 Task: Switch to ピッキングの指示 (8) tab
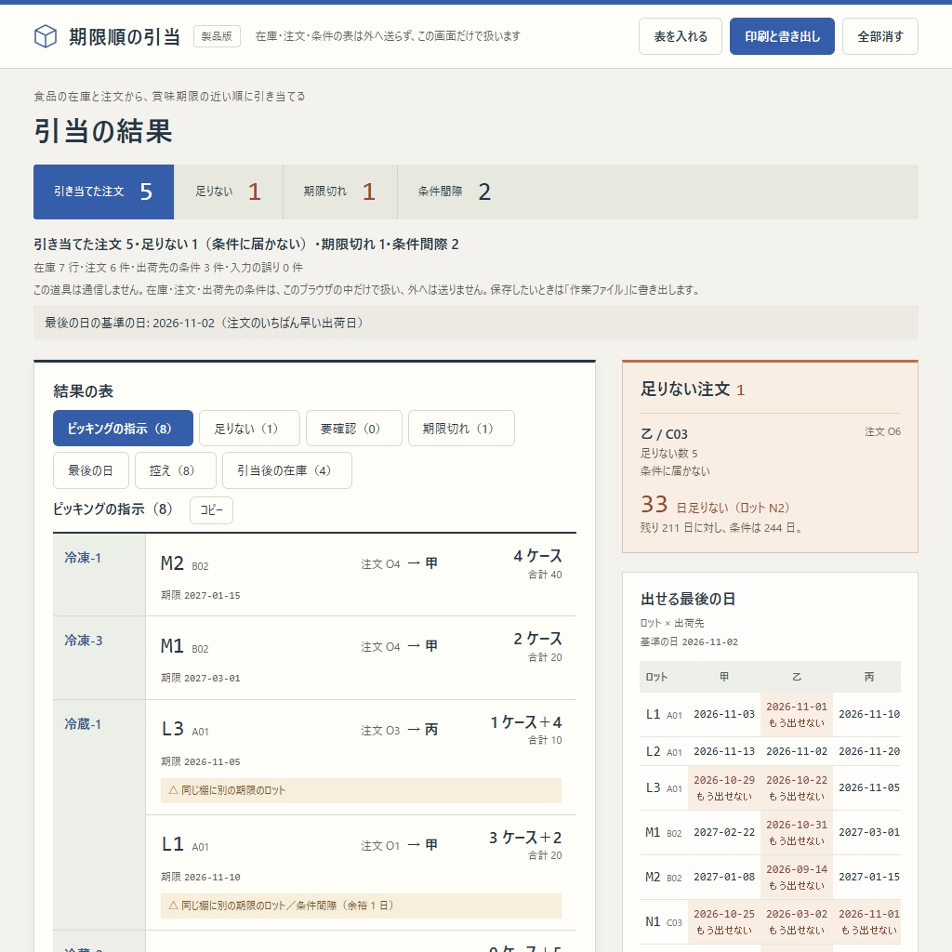(123, 428)
